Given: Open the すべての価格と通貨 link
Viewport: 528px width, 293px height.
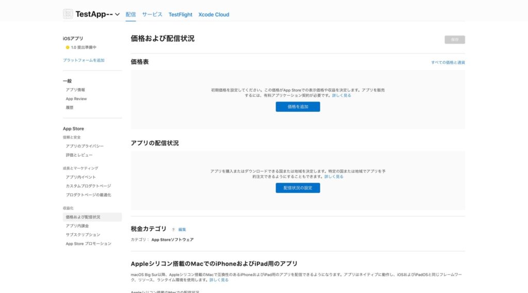Looking at the screenshot, I should (448, 63).
